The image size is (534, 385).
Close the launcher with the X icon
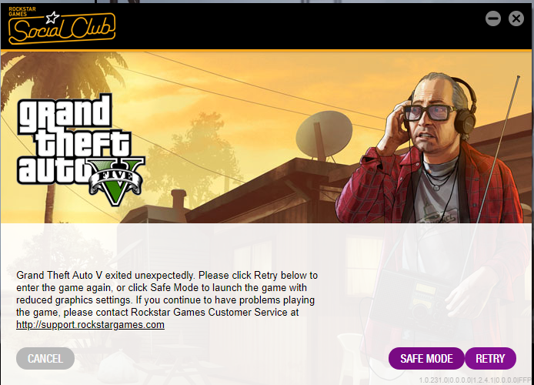pos(516,18)
